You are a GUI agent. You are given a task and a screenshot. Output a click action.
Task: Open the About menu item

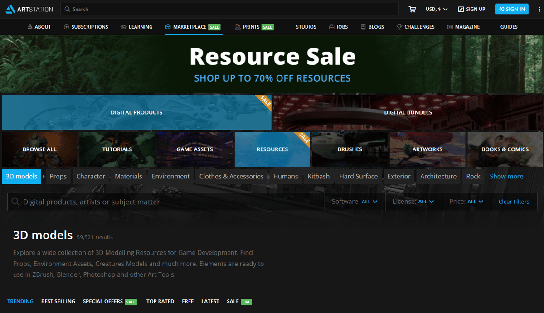coord(39,27)
